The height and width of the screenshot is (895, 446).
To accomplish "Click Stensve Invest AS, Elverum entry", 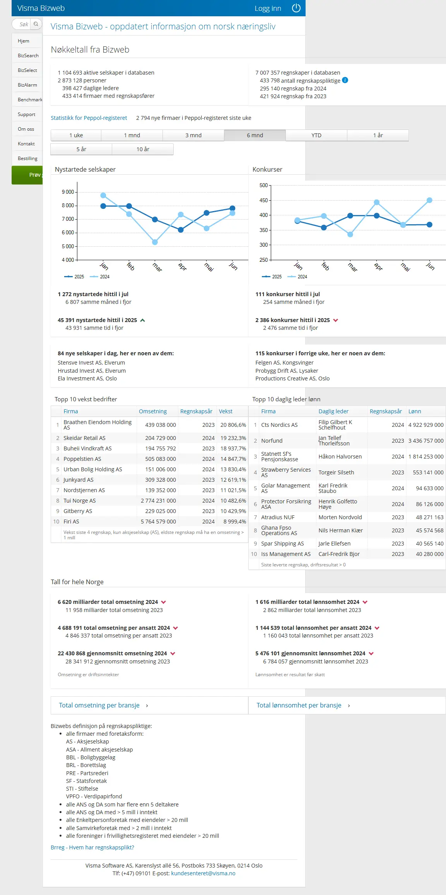I will coord(91,363).
